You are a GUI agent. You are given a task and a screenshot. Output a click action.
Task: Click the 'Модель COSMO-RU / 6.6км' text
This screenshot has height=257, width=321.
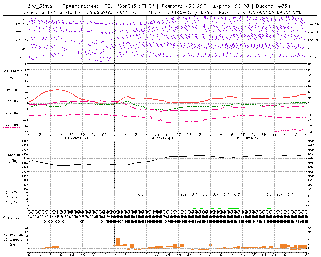coord(181,12)
